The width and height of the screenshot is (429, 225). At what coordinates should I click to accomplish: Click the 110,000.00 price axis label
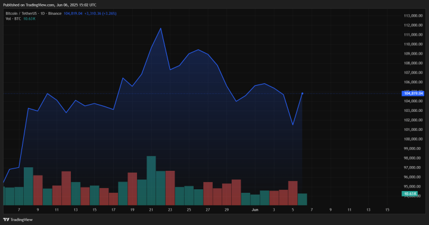coord(413,44)
